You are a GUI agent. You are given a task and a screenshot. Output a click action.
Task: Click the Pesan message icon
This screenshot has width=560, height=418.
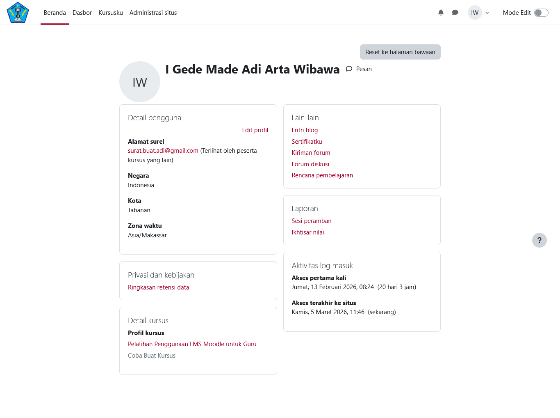tap(349, 69)
